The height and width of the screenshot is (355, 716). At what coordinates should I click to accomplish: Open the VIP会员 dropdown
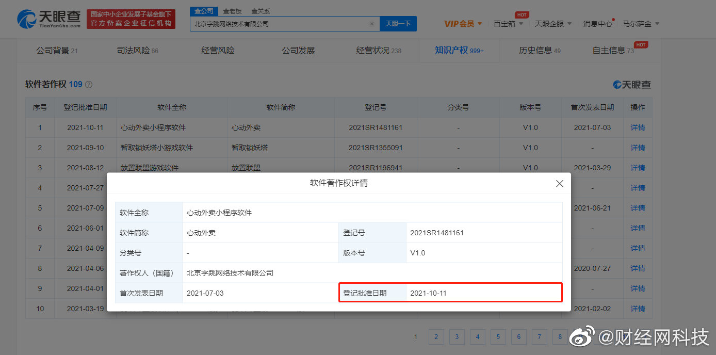pyautogui.click(x=463, y=24)
